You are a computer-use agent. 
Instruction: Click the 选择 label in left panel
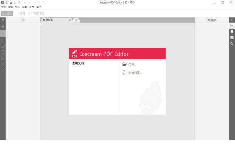23,20
